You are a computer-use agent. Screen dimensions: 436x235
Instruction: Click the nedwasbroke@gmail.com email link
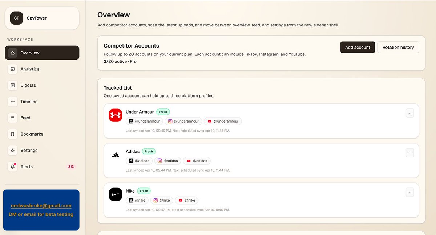pyautogui.click(x=41, y=206)
